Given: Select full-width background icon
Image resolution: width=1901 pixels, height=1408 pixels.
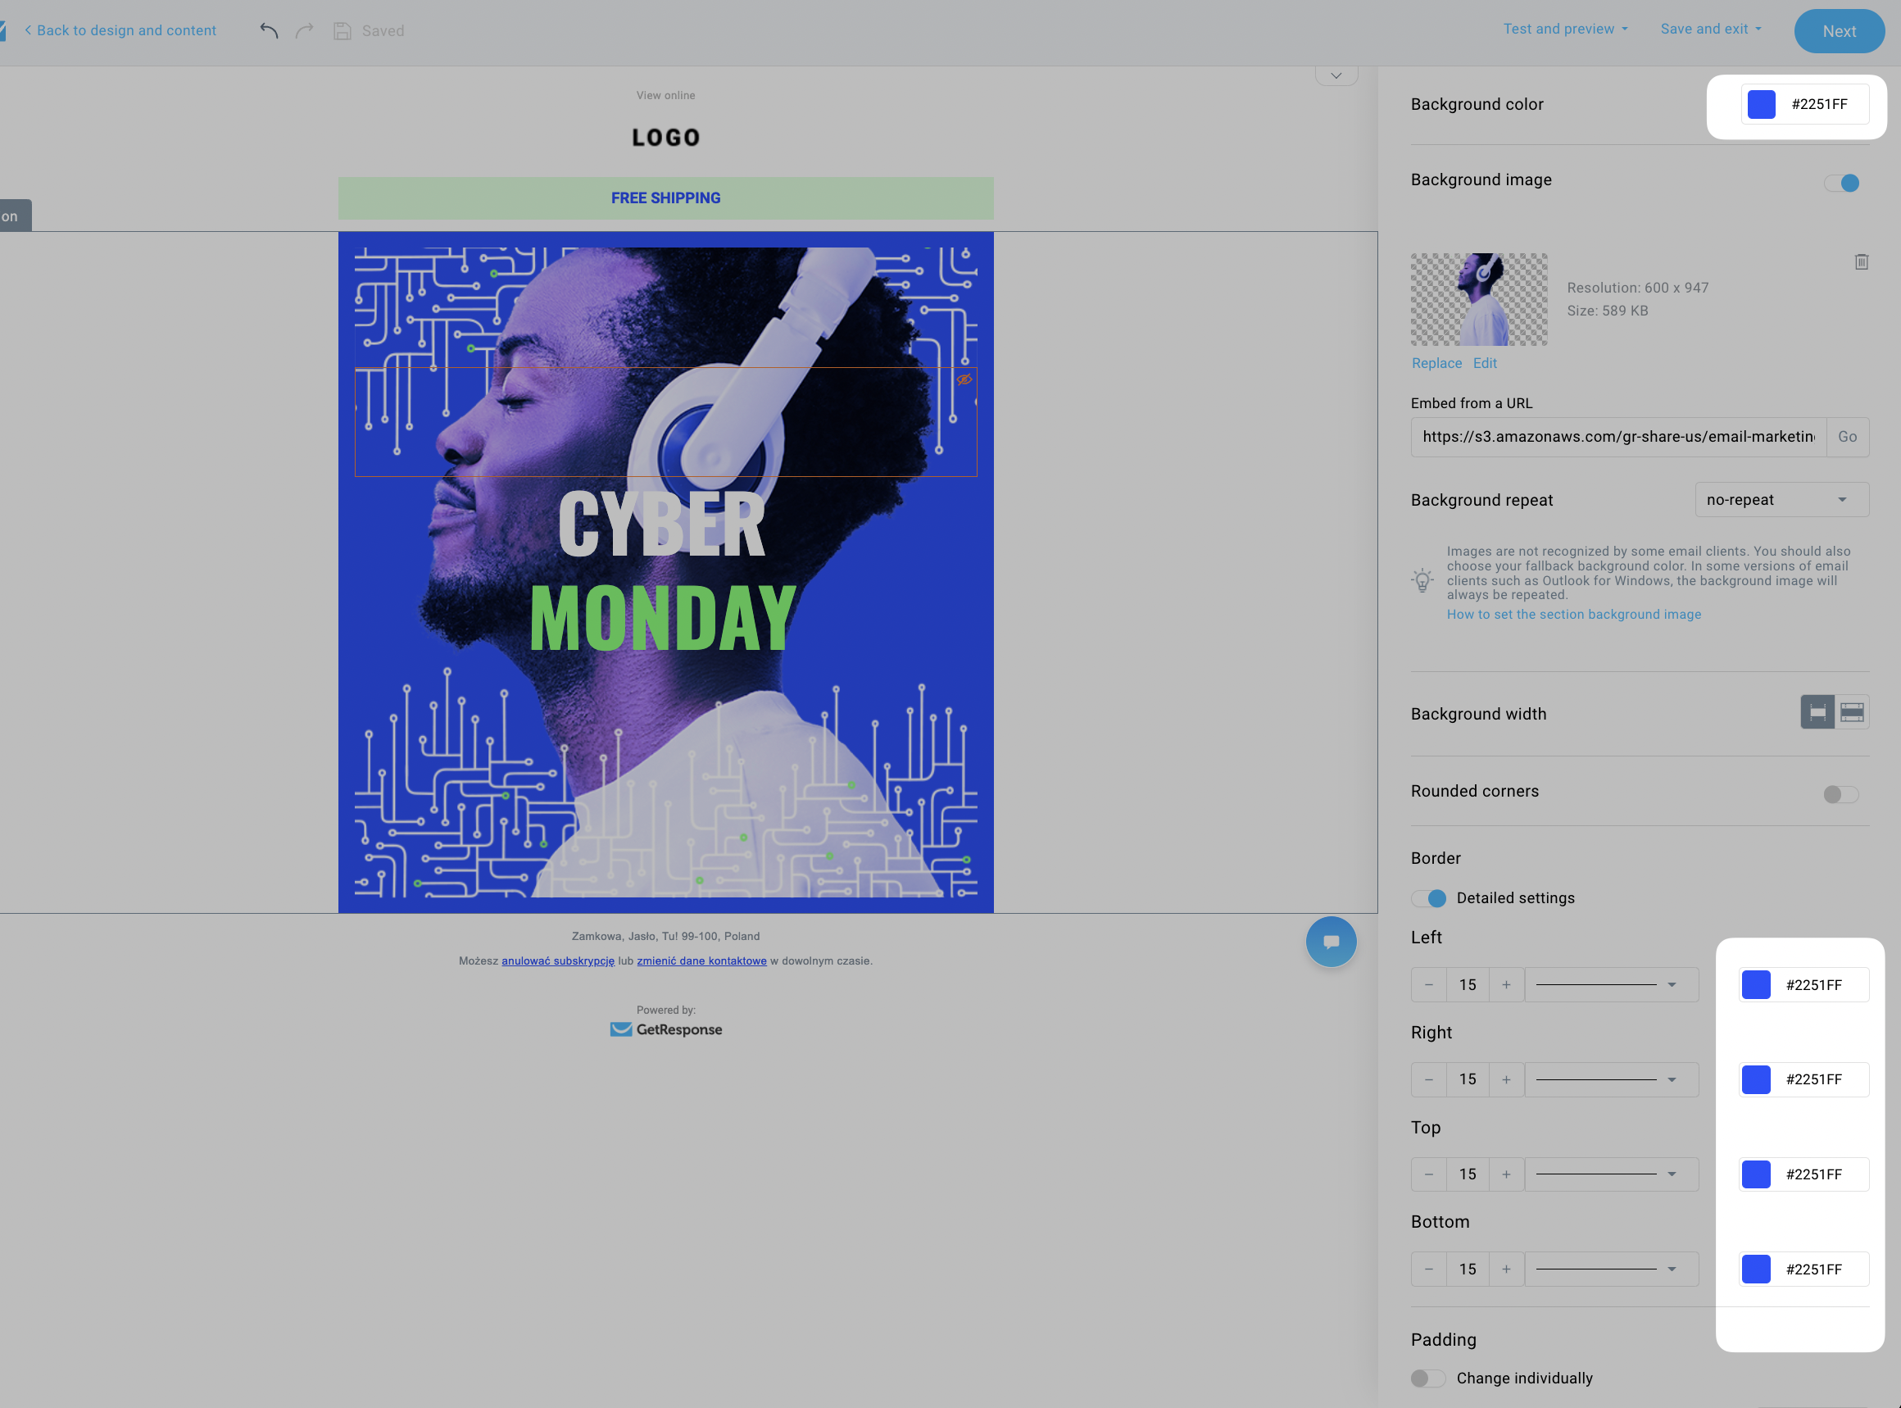Looking at the screenshot, I should [1852, 711].
